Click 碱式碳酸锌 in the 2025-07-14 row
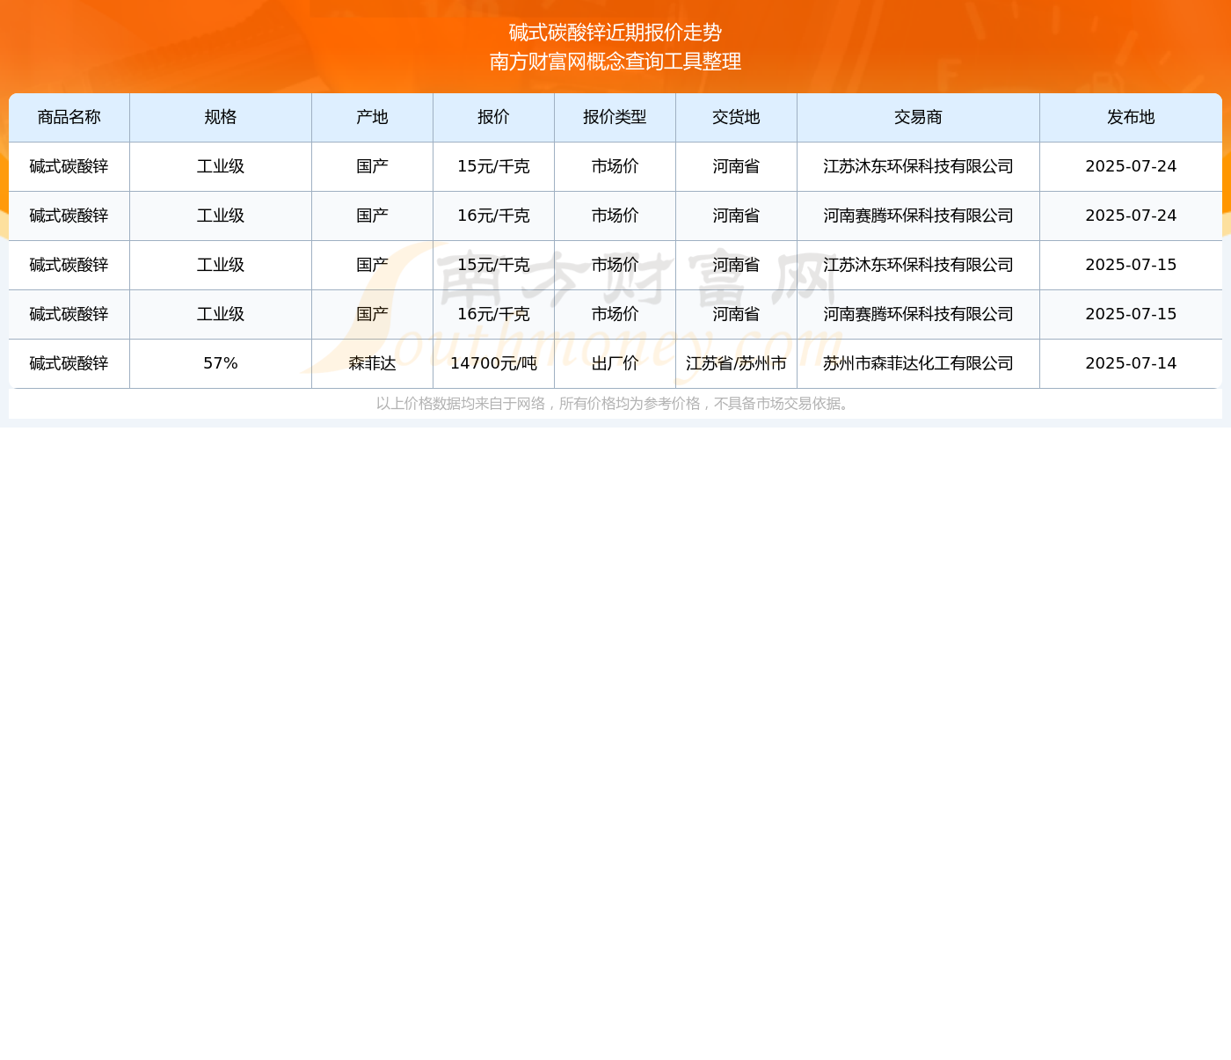Viewport: 1231px width, 1060px height. tap(69, 363)
